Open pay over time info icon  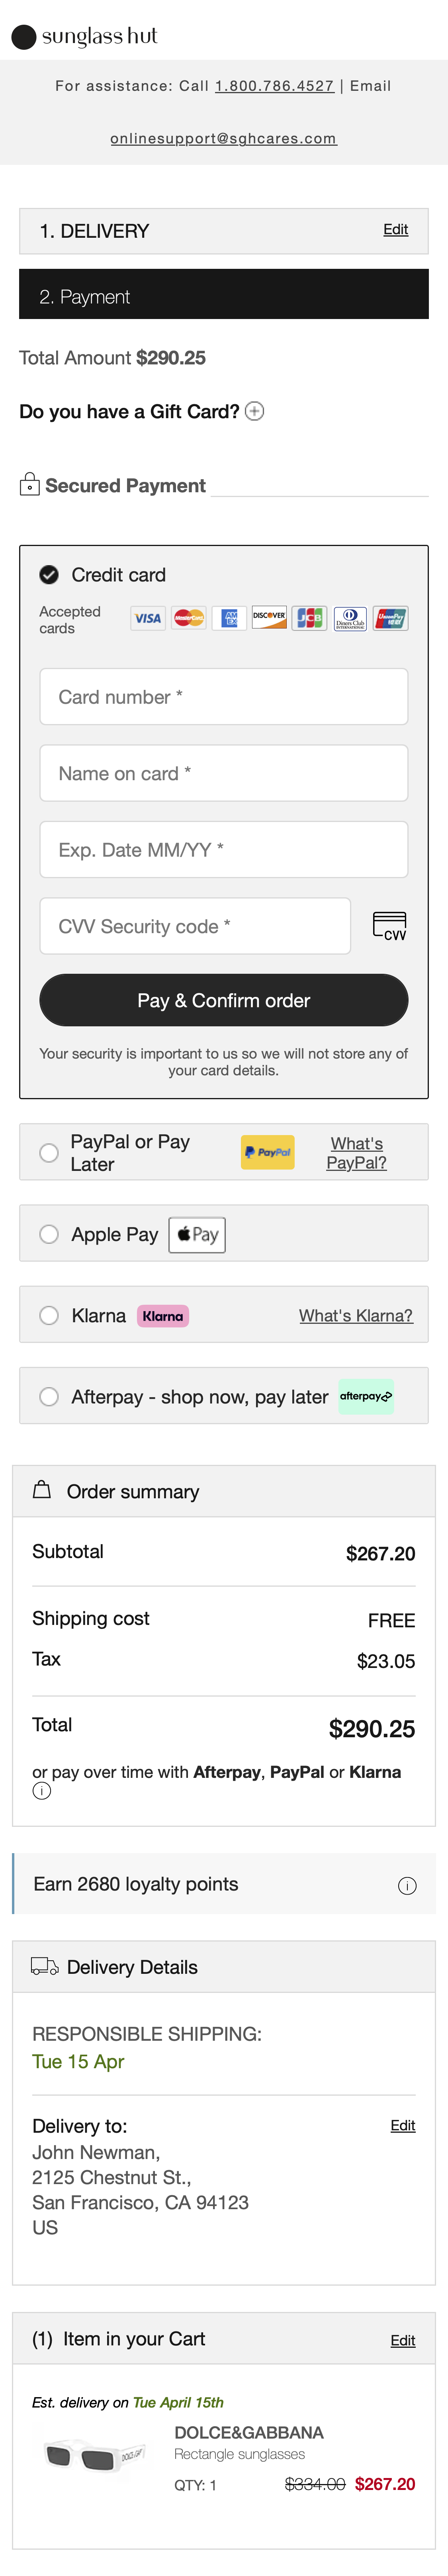tap(42, 1791)
